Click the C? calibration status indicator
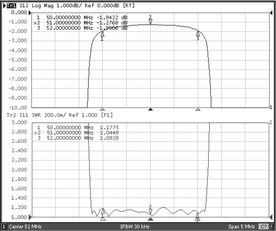 click(263, 227)
